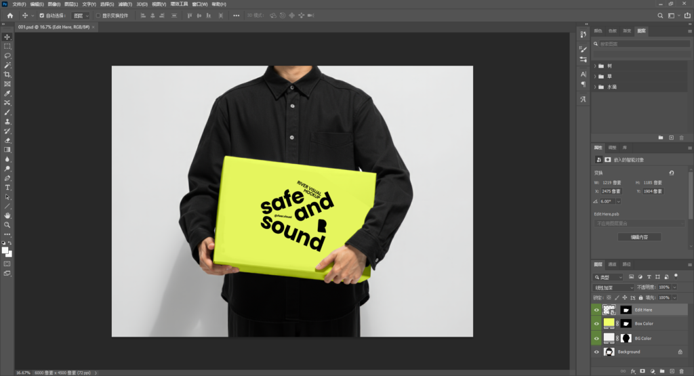The width and height of the screenshot is (694, 376).
Task: Open the opacity (不透明度) dropdown arrow
Action: (x=674, y=287)
